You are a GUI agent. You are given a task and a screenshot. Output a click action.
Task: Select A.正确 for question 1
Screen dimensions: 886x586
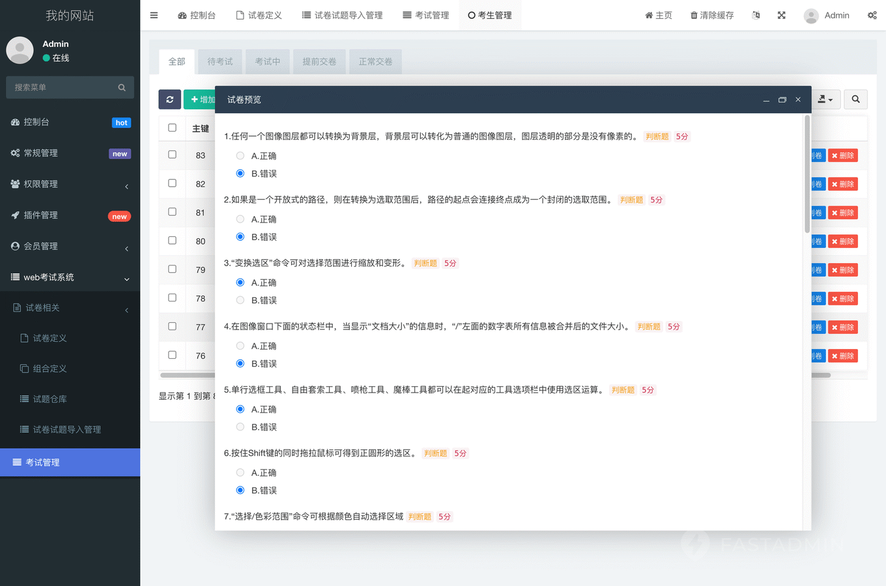tap(240, 156)
